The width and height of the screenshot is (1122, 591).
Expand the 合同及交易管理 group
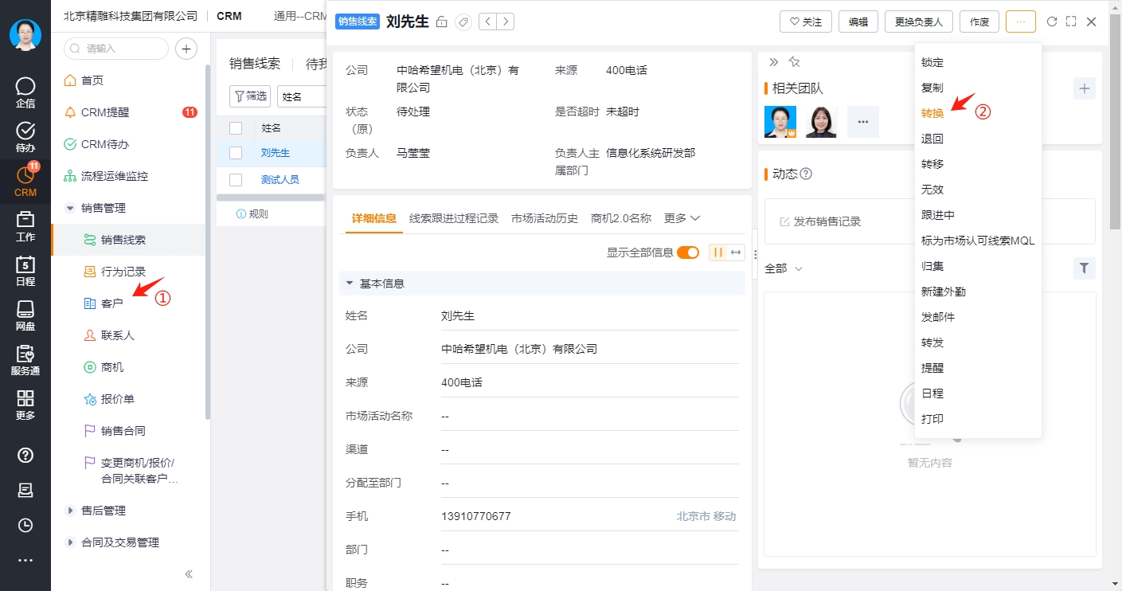pos(70,542)
